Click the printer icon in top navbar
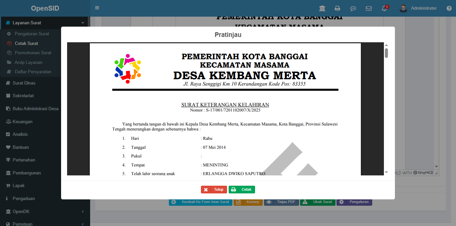456x226 pixels. click(x=337, y=8)
